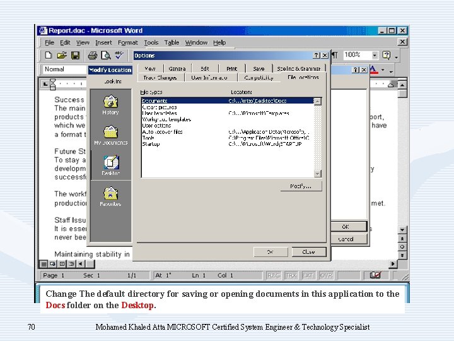Click the document horizontal scroll right arrow
The height and width of the screenshot is (341, 454).
(393, 264)
